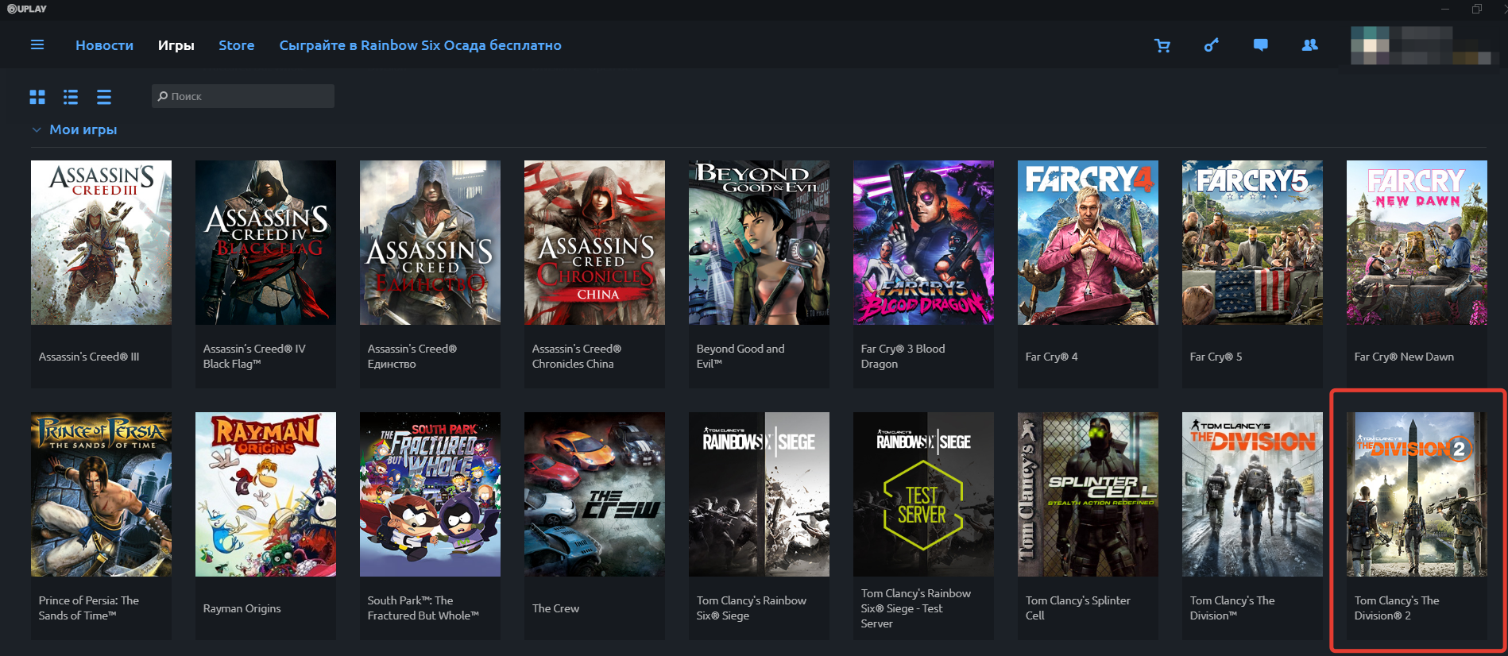Open Assassin's Creed Chronicles China cover

click(594, 242)
